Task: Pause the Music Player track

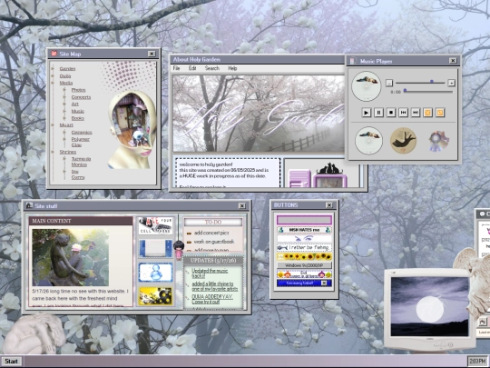Action: [x=378, y=113]
